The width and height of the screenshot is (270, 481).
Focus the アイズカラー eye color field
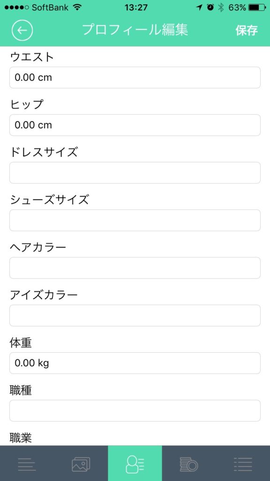(135, 315)
